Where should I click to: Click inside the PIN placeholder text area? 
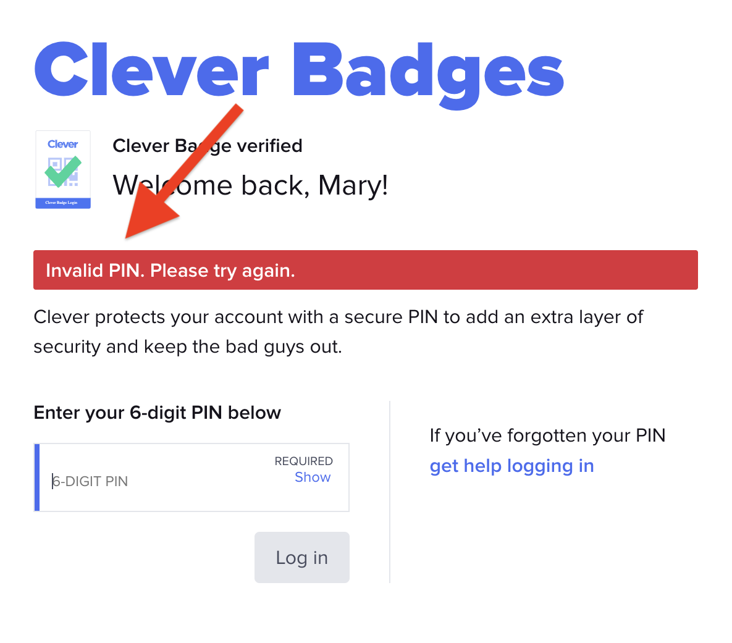click(90, 481)
